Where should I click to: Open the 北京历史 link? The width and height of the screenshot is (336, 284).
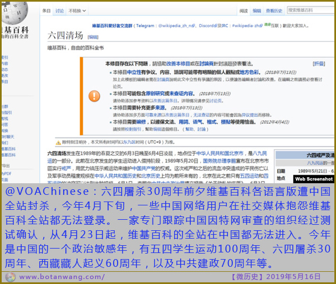click(x=151, y=175)
